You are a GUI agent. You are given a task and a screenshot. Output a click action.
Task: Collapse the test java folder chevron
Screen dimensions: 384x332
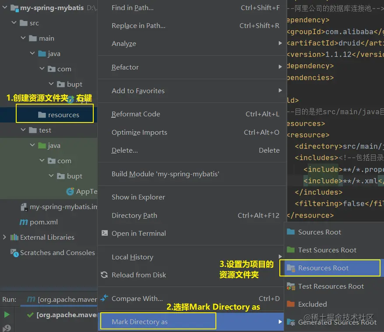click(x=32, y=145)
